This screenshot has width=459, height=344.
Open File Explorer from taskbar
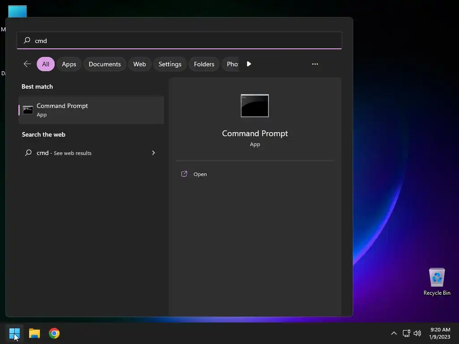(34, 333)
